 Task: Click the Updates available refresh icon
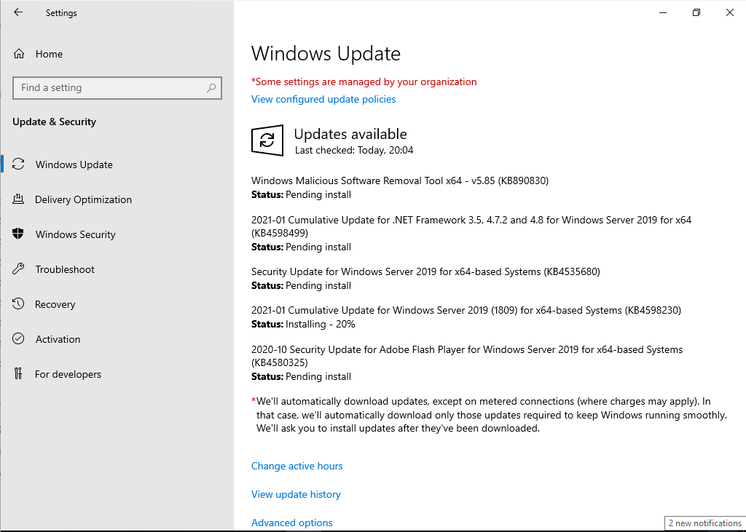[267, 140]
